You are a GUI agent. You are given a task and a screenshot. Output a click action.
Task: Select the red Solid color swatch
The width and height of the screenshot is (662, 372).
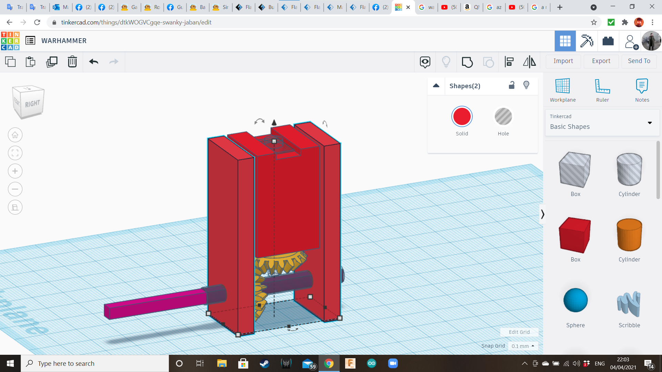click(462, 117)
